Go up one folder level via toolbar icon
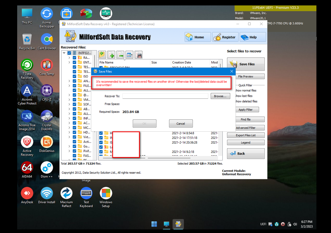This screenshot has height=233, width=331. [x=102, y=54]
